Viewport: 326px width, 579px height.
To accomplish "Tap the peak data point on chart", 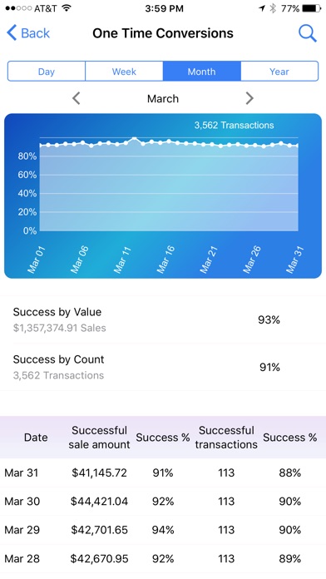I will tap(135, 139).
